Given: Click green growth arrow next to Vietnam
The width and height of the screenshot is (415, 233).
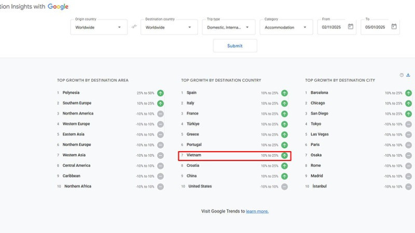Looking at the screenshot, I should click(x=284, y=155).
